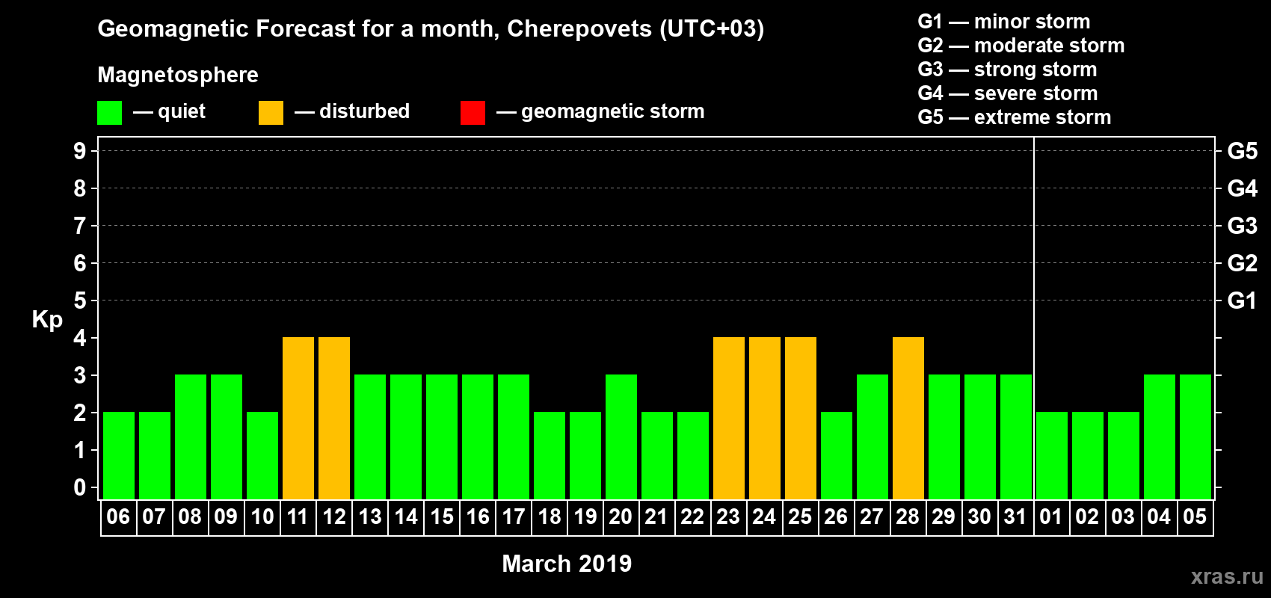Screen dimensions: 1271x598
Task: Click the 'G5 — extreme storm' legend line
Action: pyautogui.click(x=1015, y=117)
